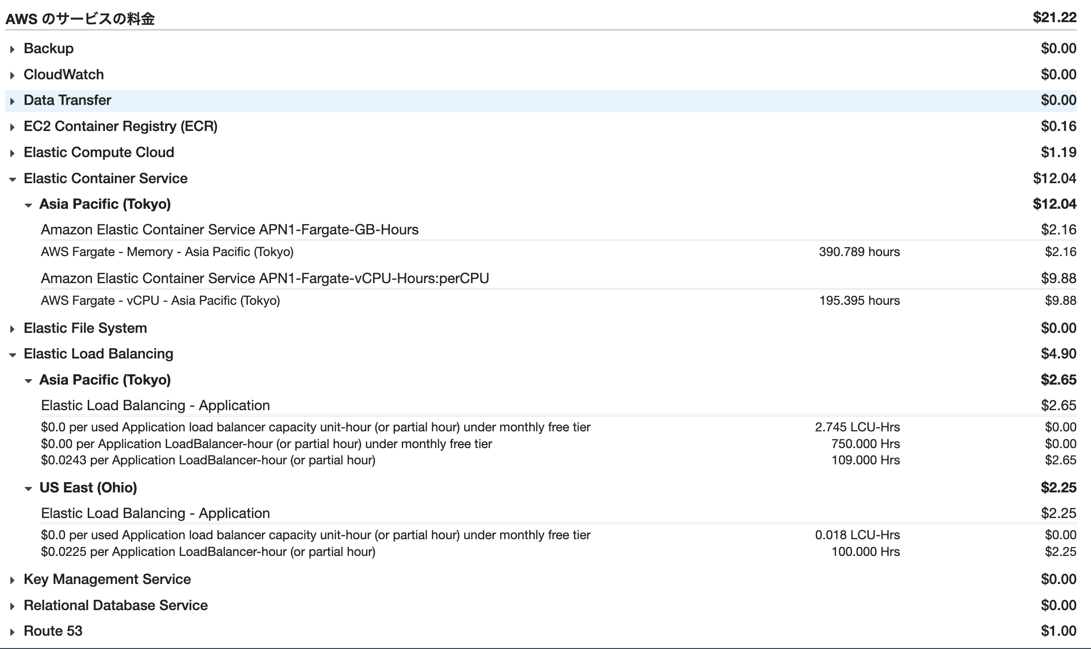The height and width of the screenshot is (649, 1091).
Task: Click the Elastic Load Balancing label
Action: [99, 354]
